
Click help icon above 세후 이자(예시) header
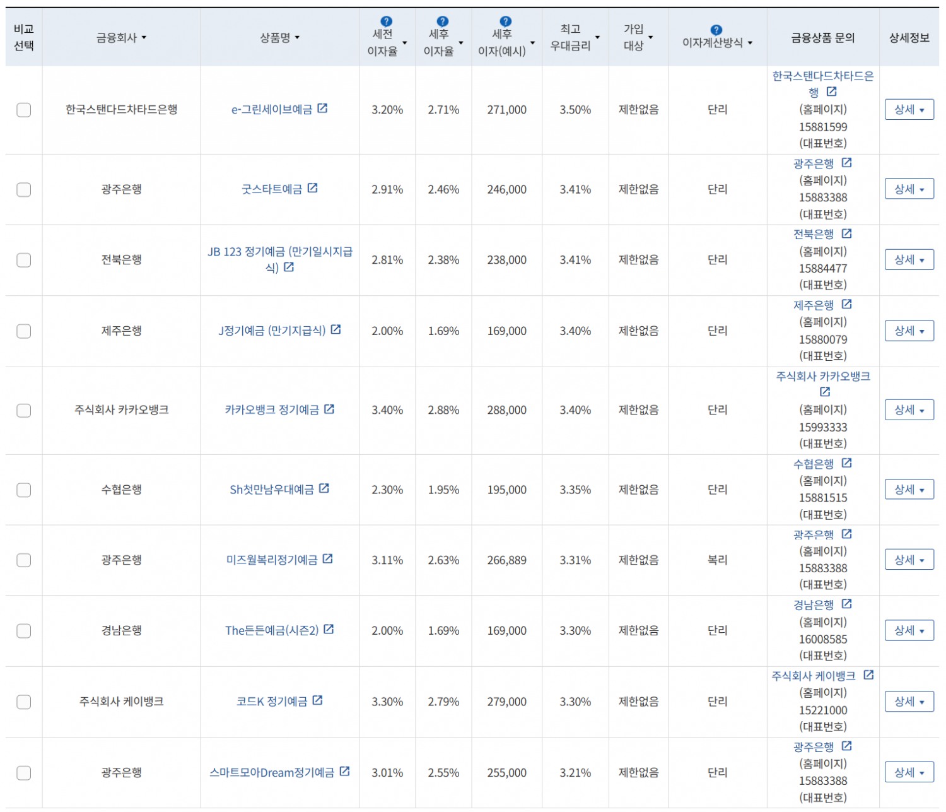(506, 21)
